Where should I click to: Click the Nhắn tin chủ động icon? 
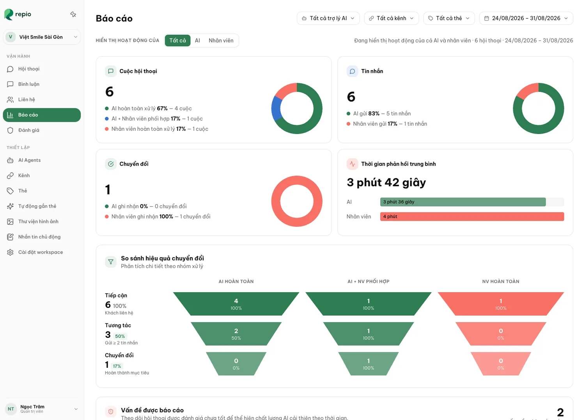(11, 237)
